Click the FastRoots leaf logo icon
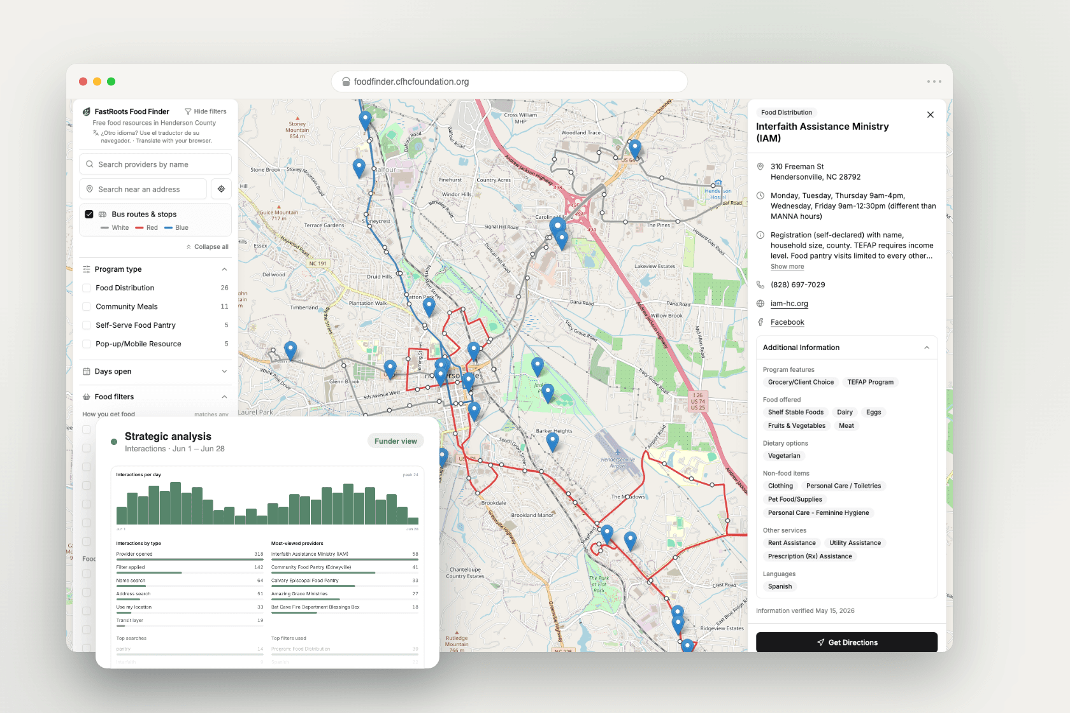The width and height of the screenshot is (1070, 713). click(87, 111)
